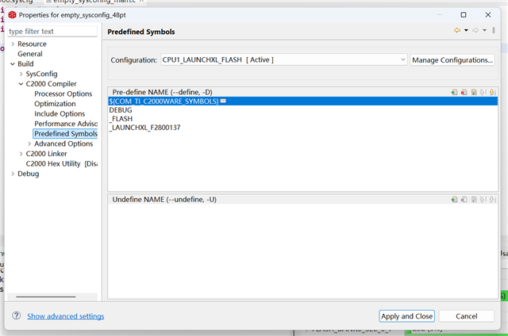Image resolution: width=508 pixels, height=336 pixels.
Task: Click Move Up icon in Undefine NAME toolbar
Action: 483,200
